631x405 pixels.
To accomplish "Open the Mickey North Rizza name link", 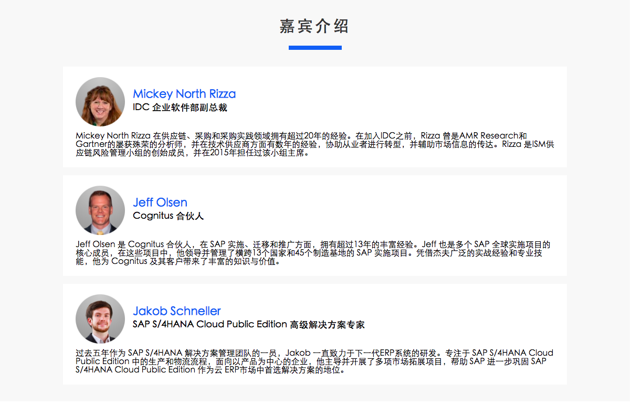I will (184, 94).
